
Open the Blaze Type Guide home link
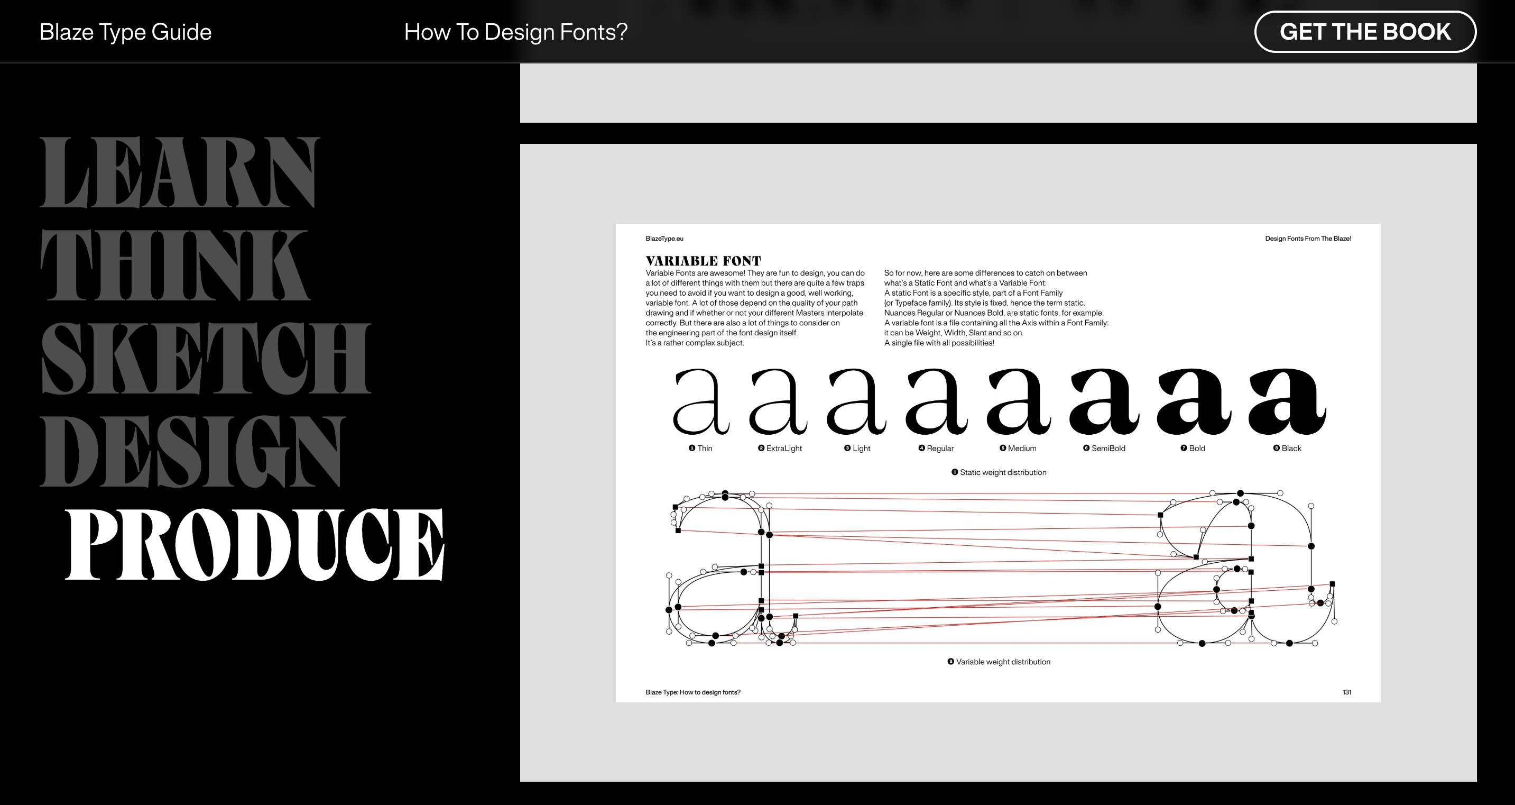click(125, 32)
